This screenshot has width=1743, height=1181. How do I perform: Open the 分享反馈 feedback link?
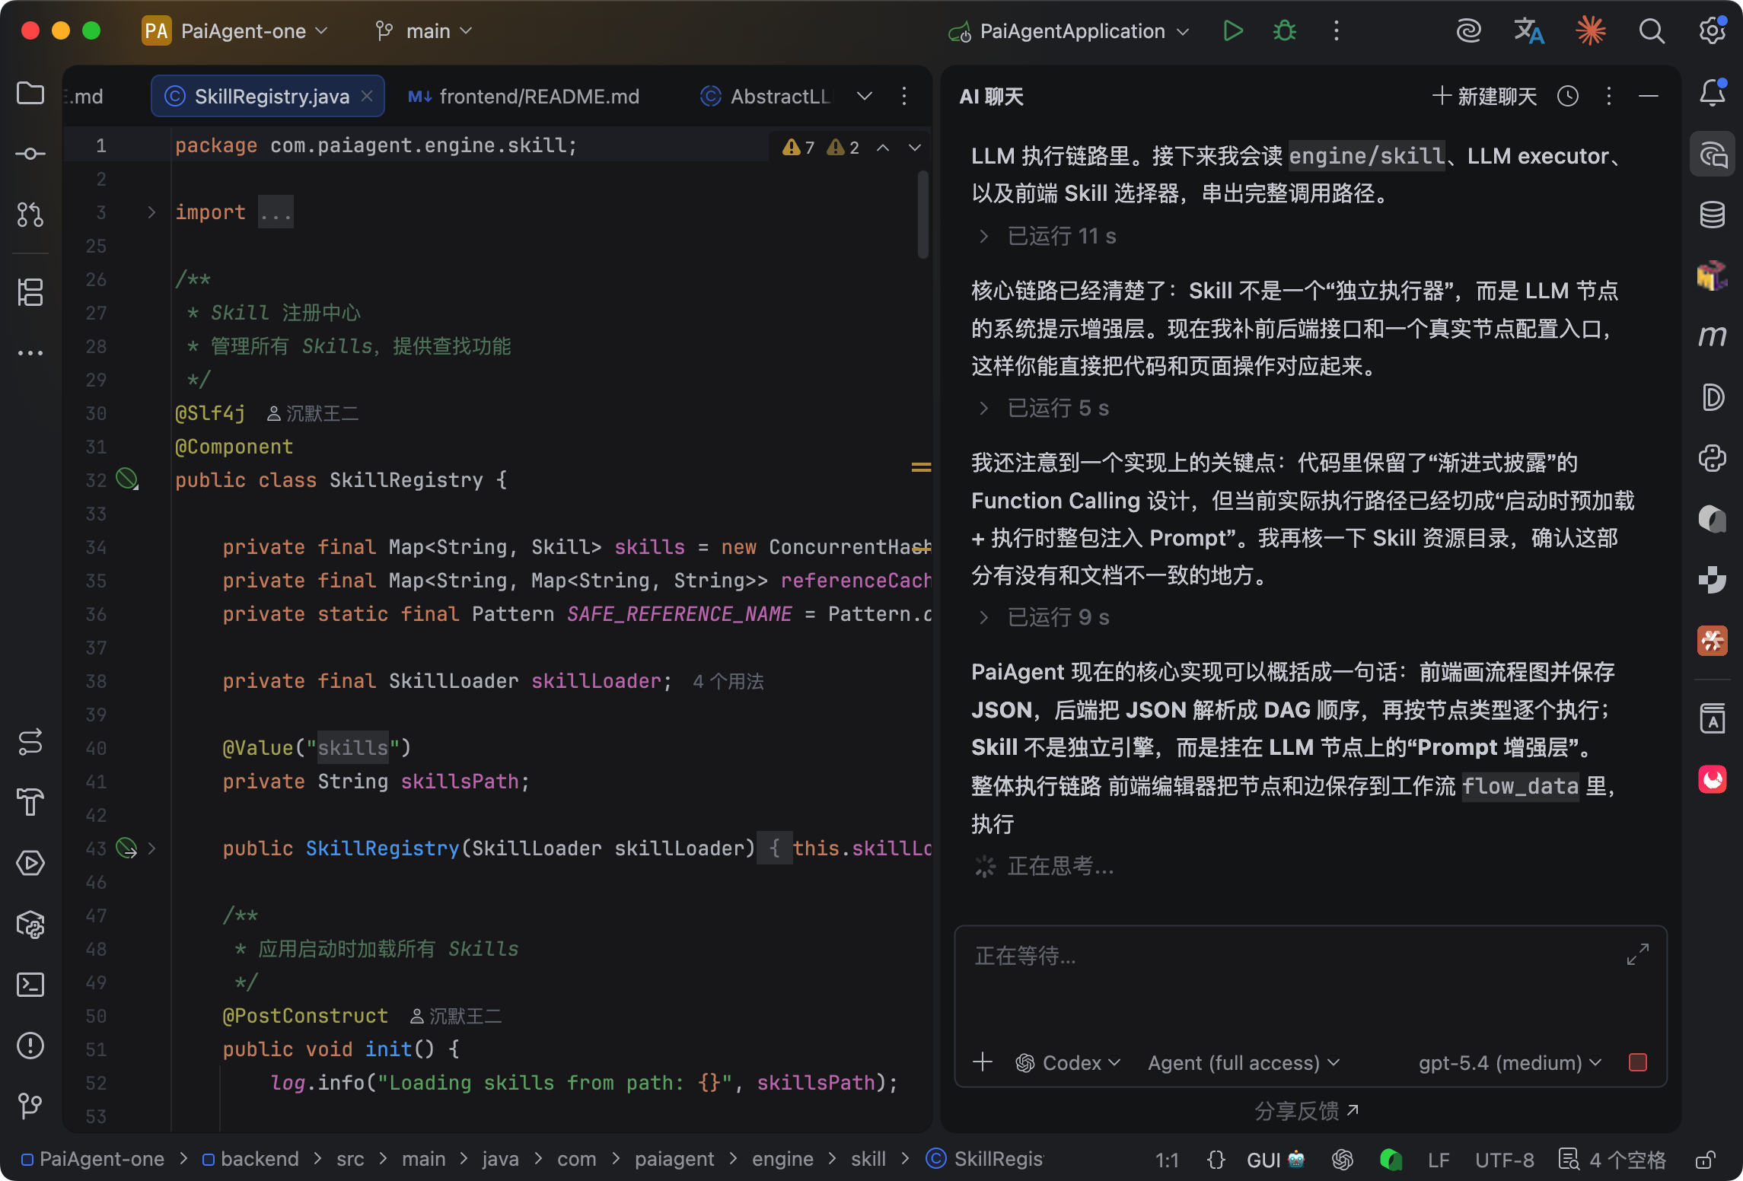coord(1306,1111)
